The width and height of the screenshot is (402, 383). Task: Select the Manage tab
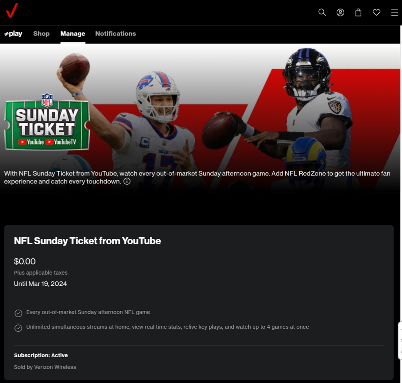[73, 33]
